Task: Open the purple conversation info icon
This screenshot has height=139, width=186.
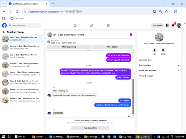Action: click(x=131, y=35)
